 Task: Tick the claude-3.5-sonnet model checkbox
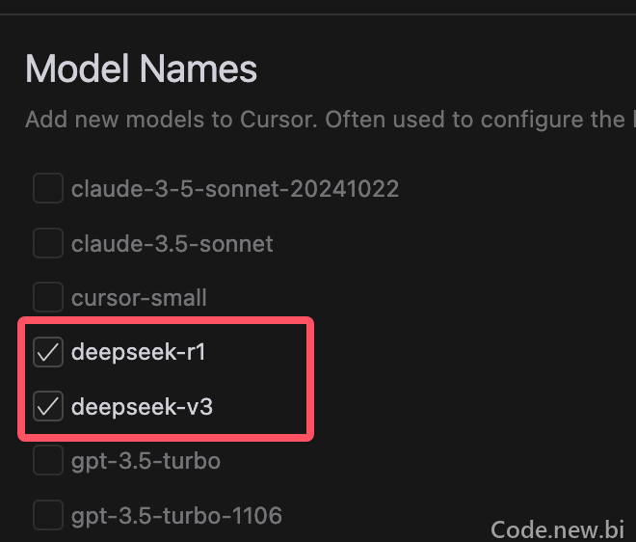pyautogui.click(x=48, y=243)
